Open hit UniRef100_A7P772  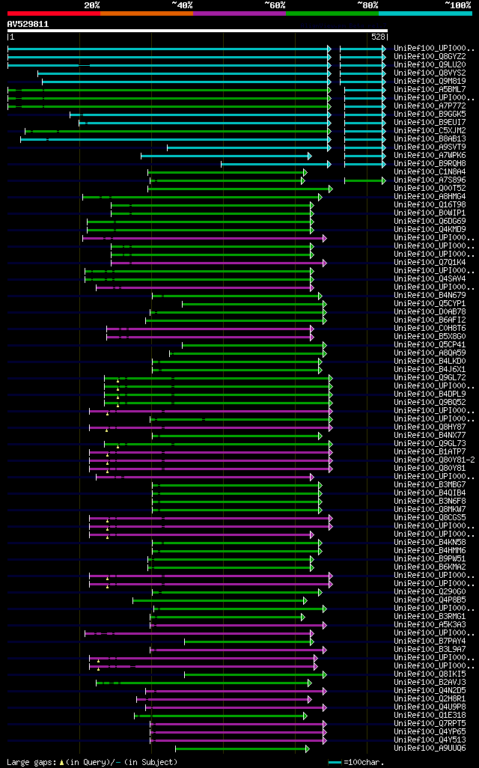tap(430, 106)
